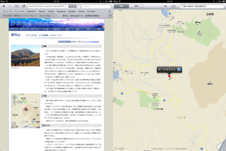Tap the red marker on embedded map
The image size is (226, 151).
coord(26,109)
